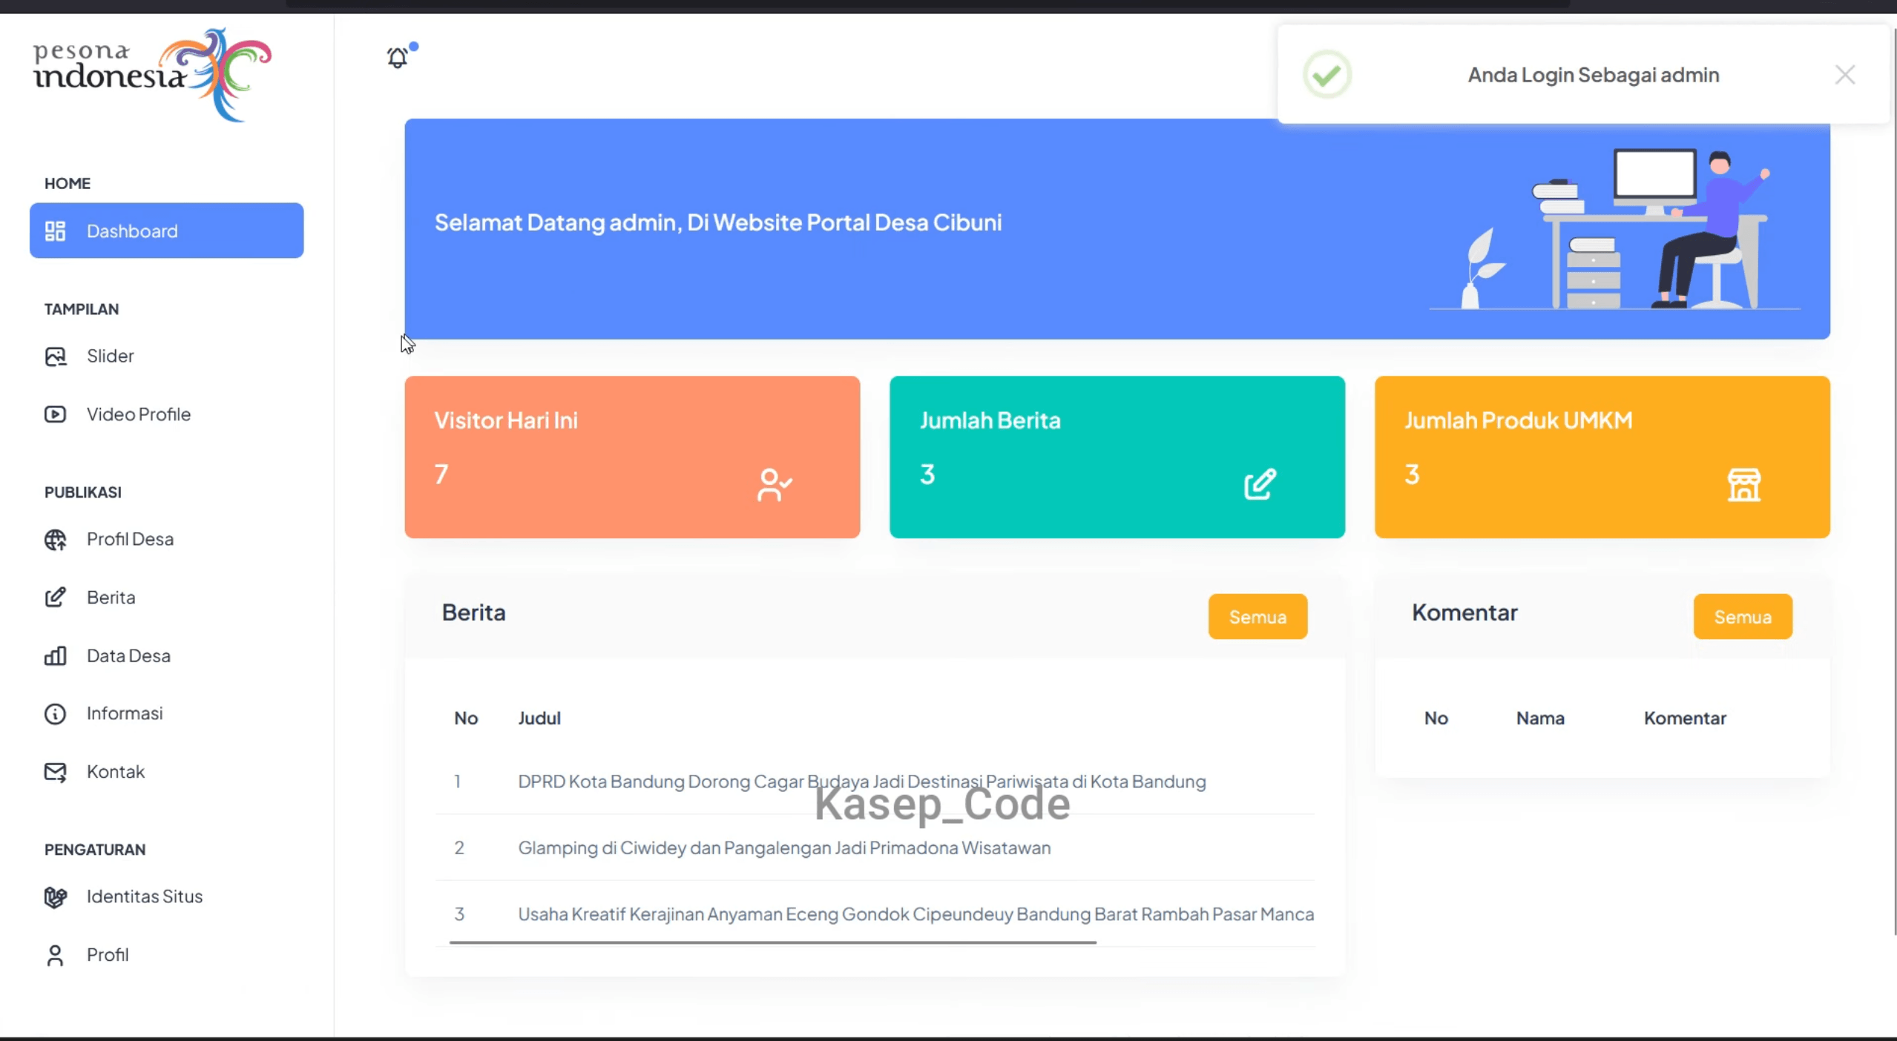
Task: Click the Jumlah Berita card
Action: [1117, 457]
